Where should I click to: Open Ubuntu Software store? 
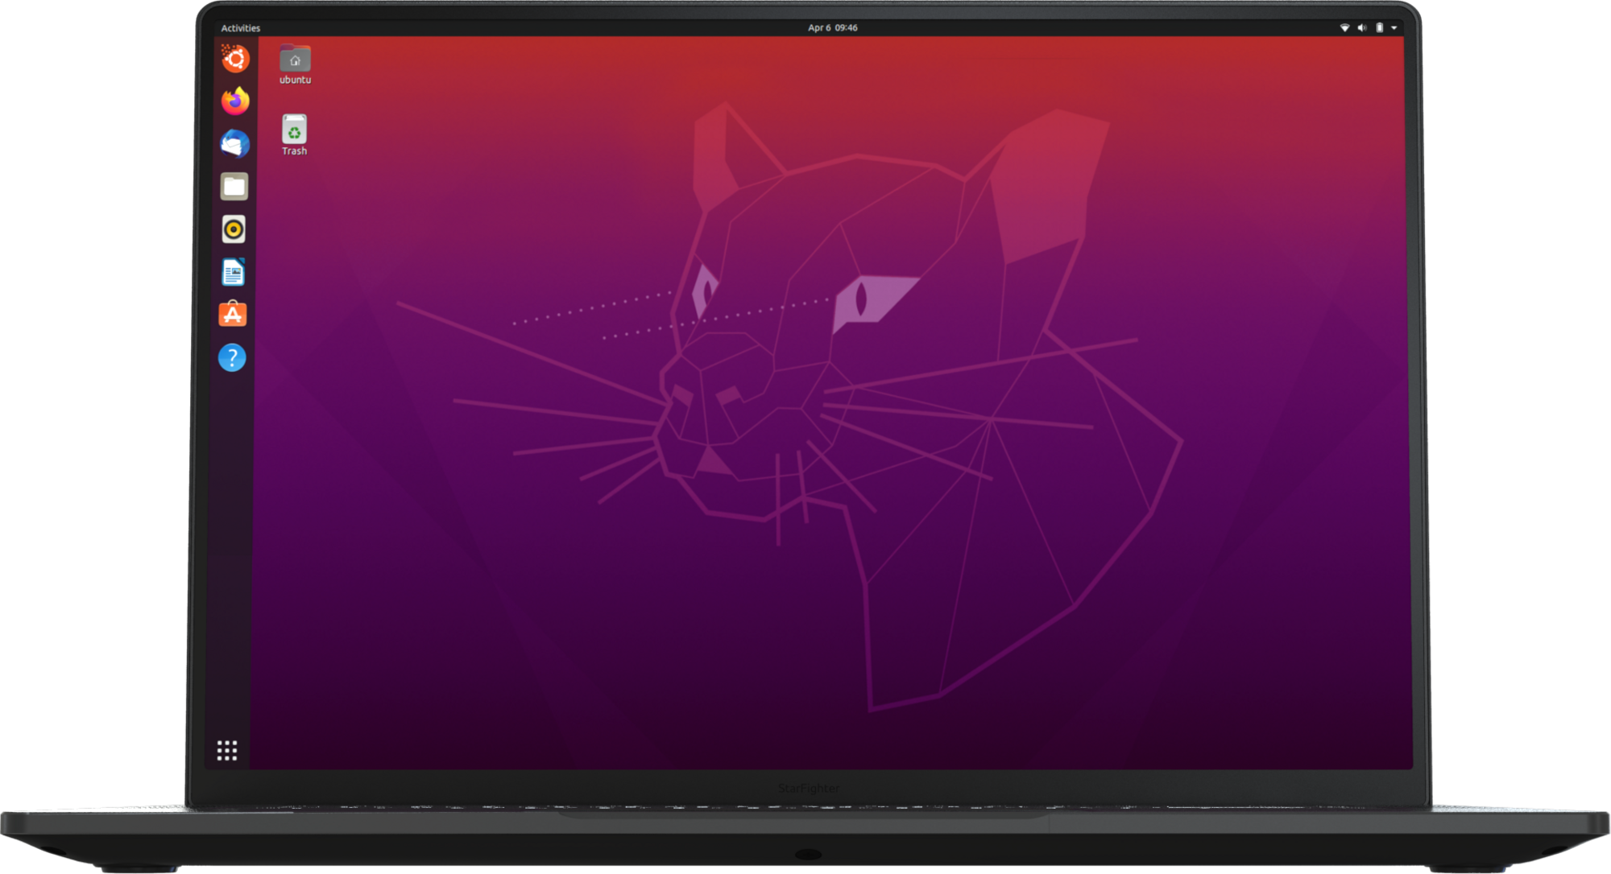coord(233,315)
